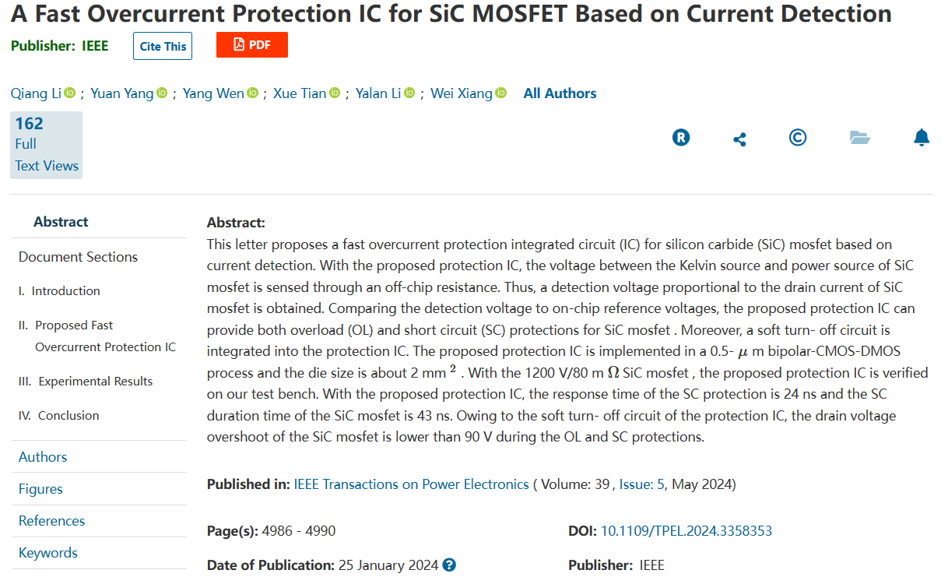Open the References tab

[x=51, y=521]
